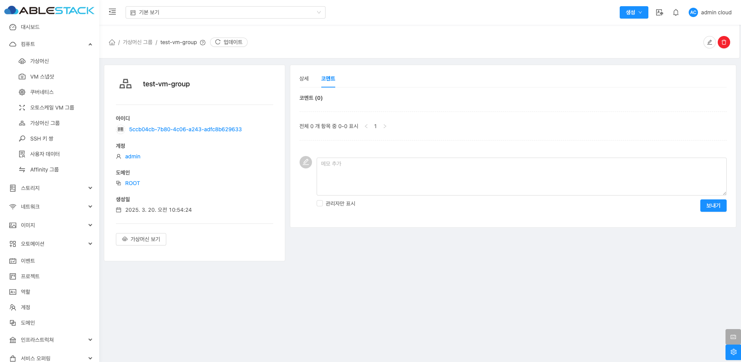The height and width of the screenshot is (362, 741).
Task: Open 오토스케일 VM 그룹 in the sidebar
Action: [x=50, y=108]
